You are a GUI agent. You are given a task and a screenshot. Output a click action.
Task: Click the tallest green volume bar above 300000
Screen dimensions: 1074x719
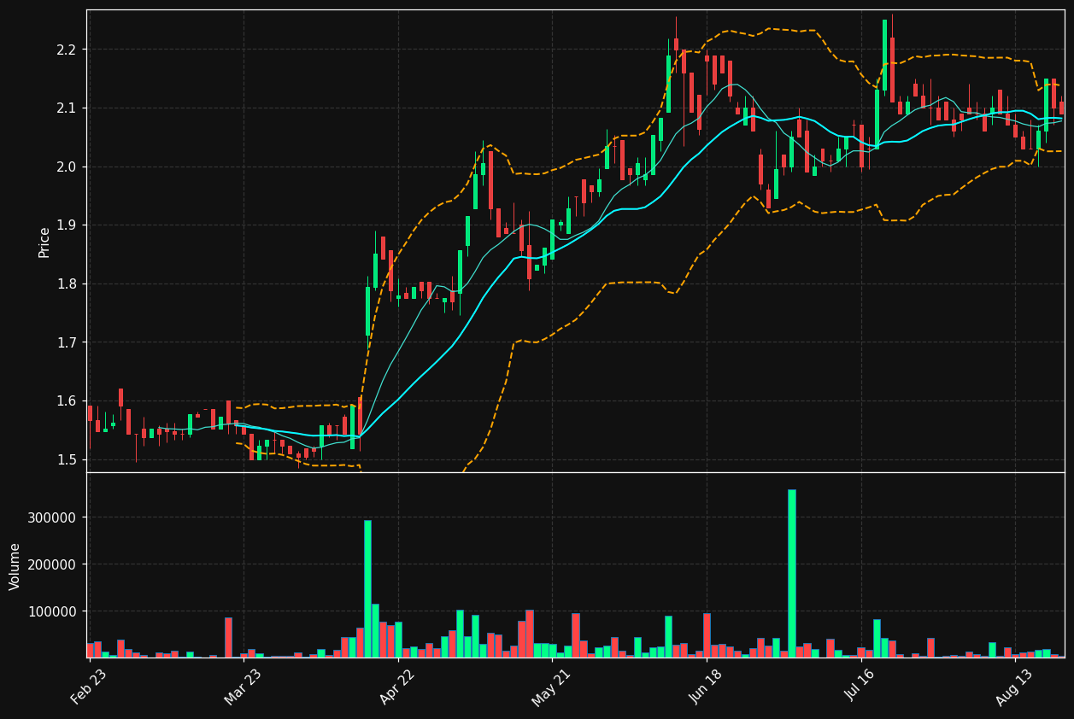tap(791, 574)
